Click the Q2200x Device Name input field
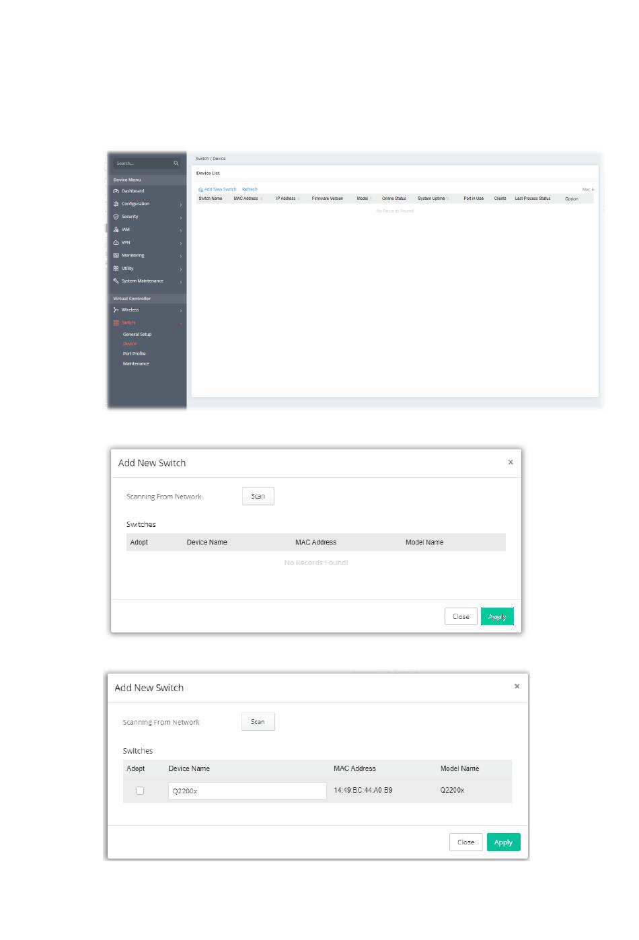The image size is (639, 940). (x=247, y=791)
